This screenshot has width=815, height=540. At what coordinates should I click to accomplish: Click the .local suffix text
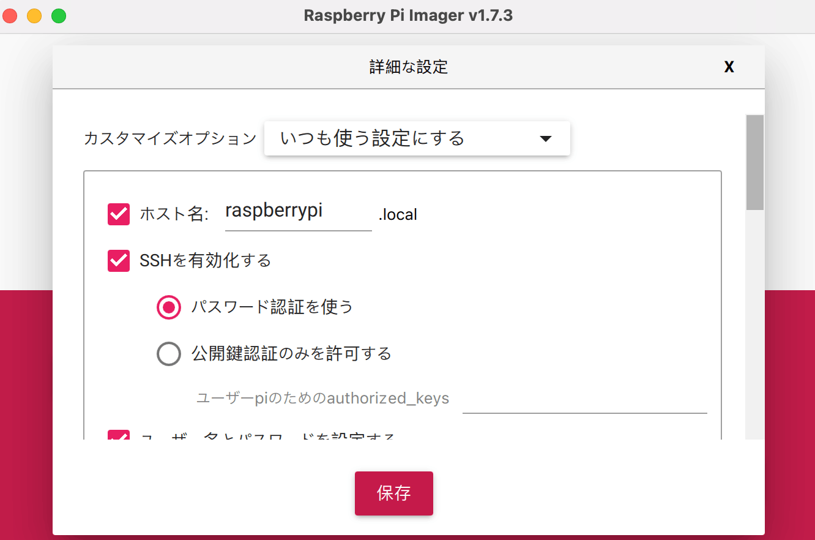(x=398, y=215)
